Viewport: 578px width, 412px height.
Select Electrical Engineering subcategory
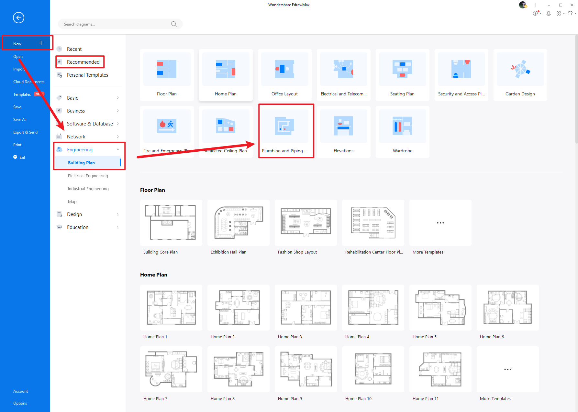88,176
